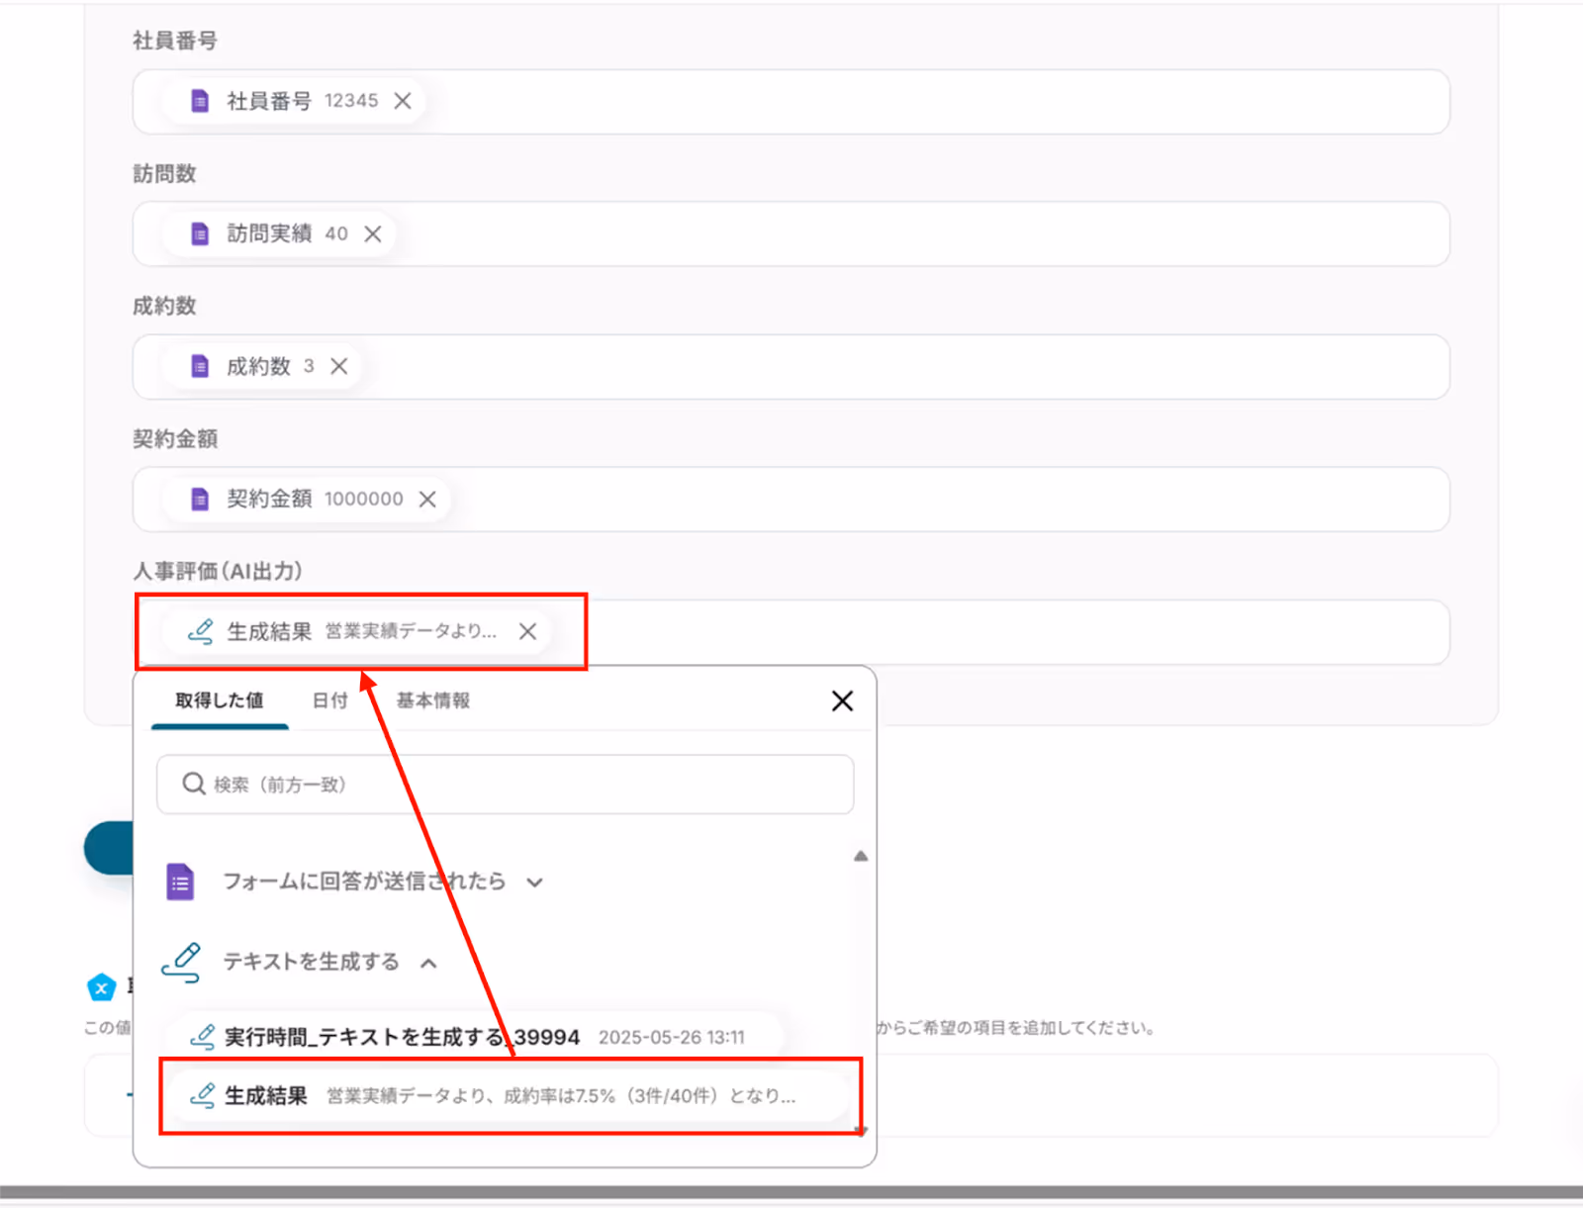The height and width of the screenshot is (1208, 1583).
Task: Click the pen icon in 実行時間 row
Action: (x=202, y=1037)
